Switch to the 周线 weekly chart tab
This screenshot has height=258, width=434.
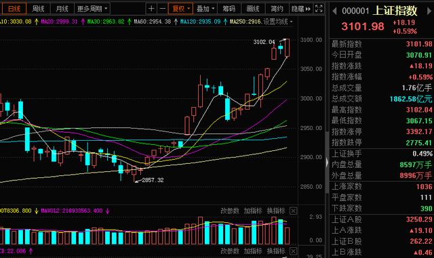coord(38,9)
